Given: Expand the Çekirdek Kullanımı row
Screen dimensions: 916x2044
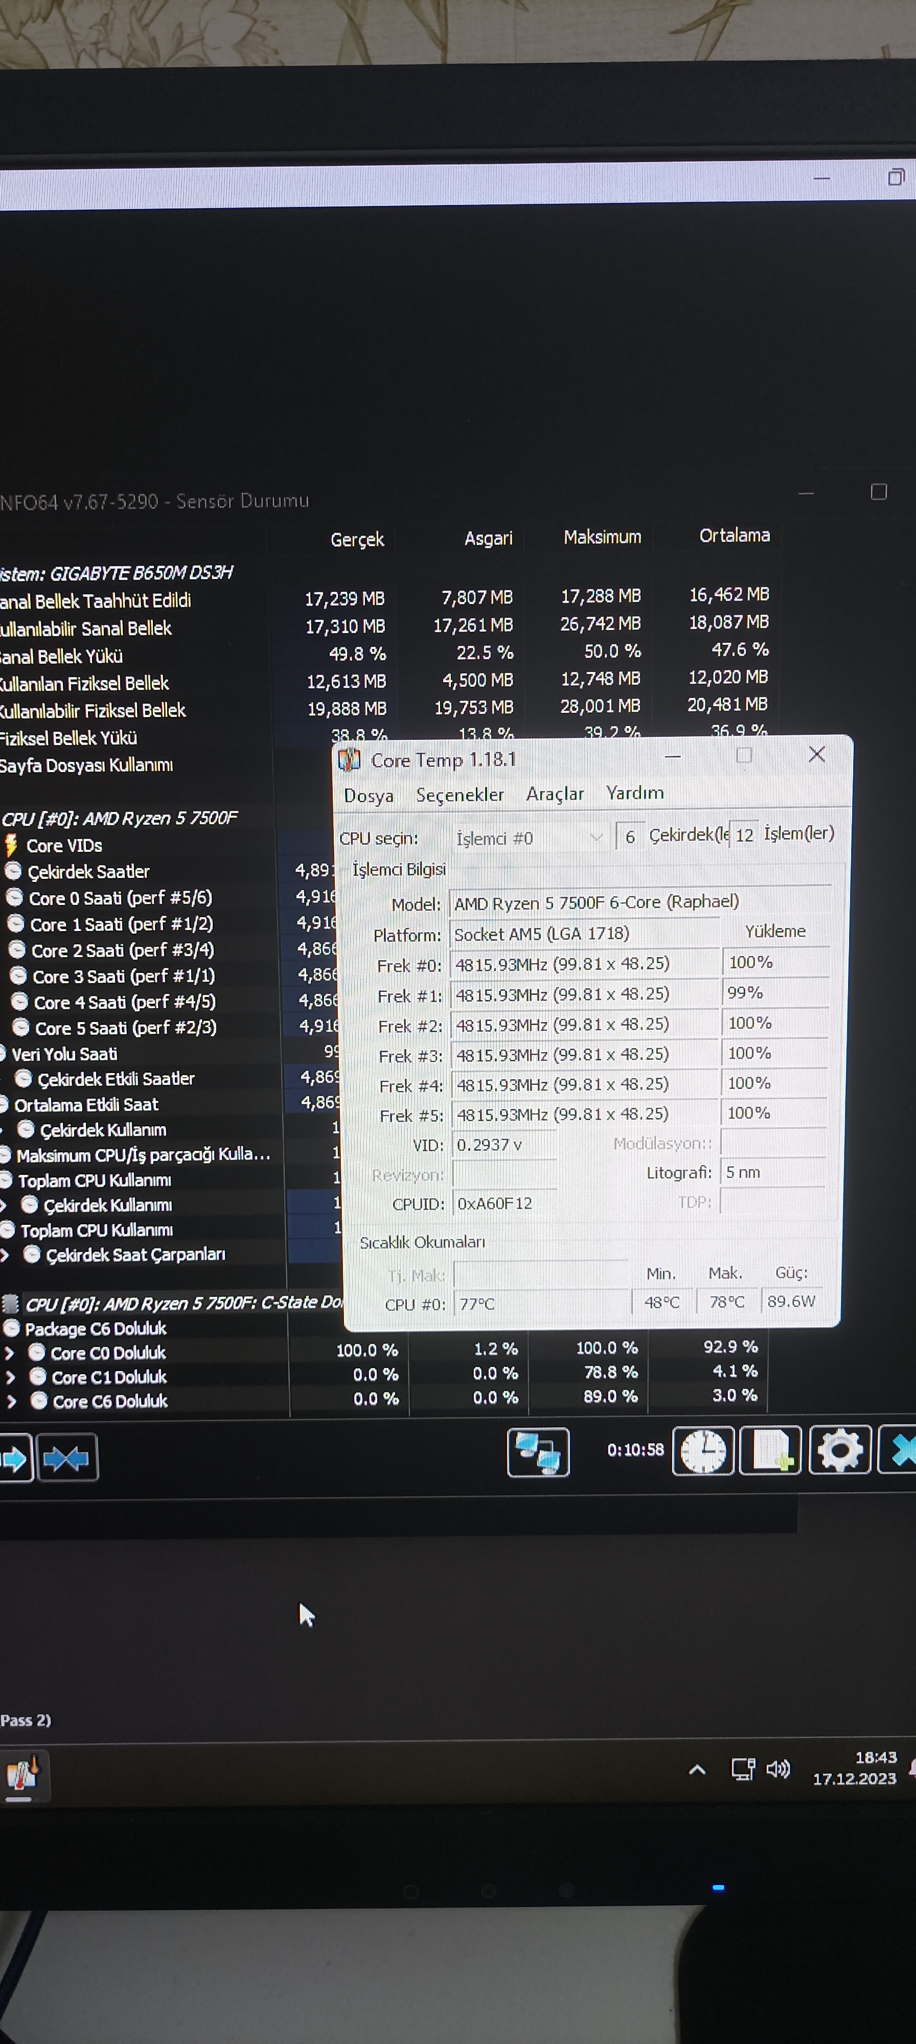Looking at the screenshot, I should [3, 1205].
